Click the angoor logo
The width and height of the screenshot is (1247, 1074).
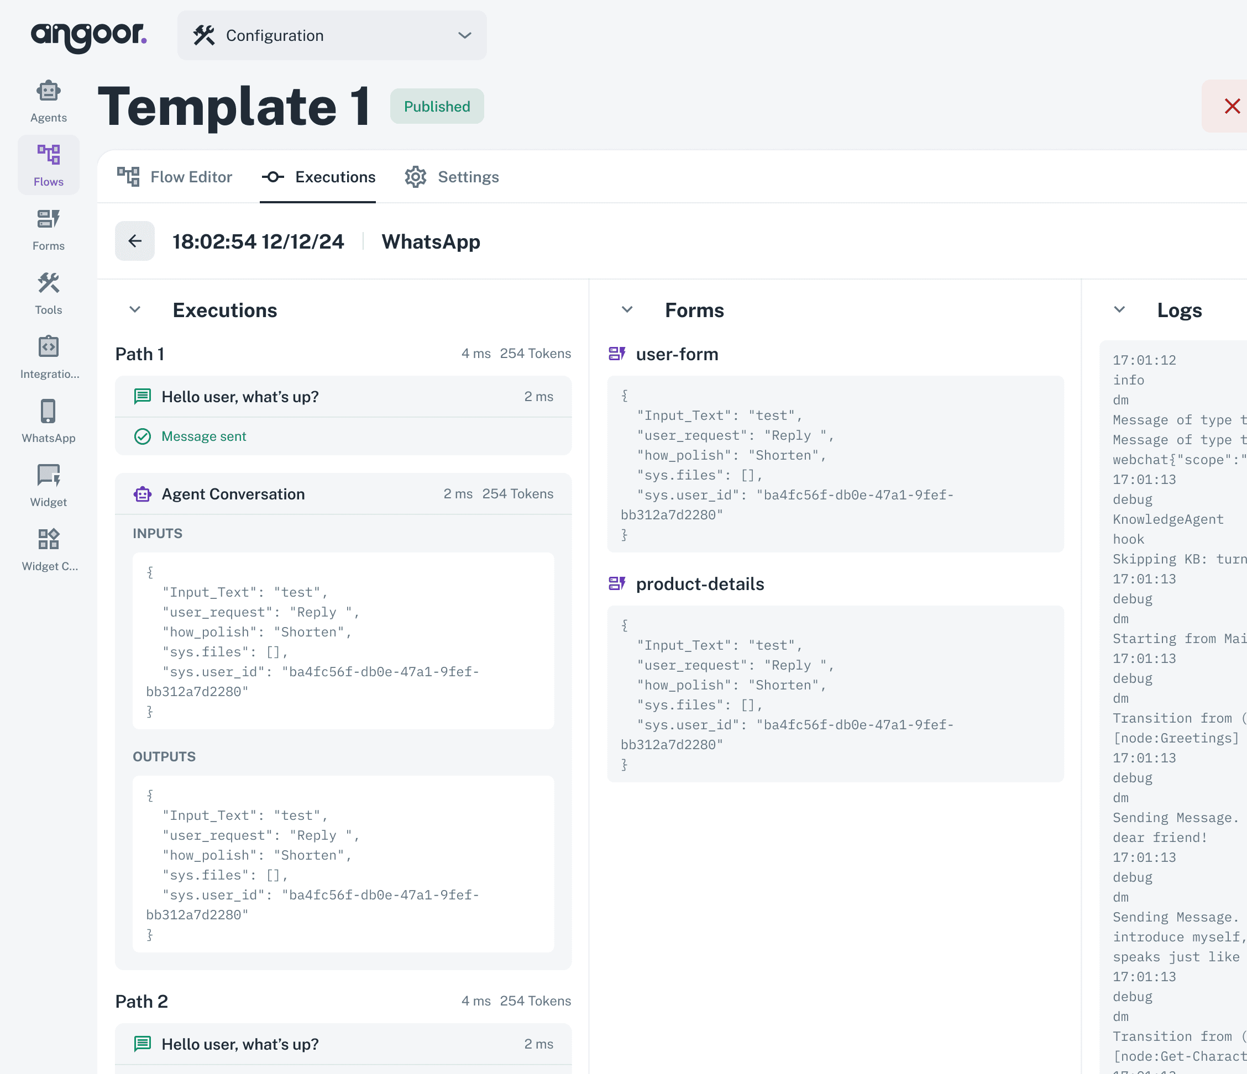pos(89,34)
